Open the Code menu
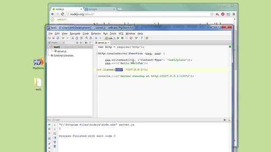The width and height of the screenshot is (271, 152). (86, 34)
